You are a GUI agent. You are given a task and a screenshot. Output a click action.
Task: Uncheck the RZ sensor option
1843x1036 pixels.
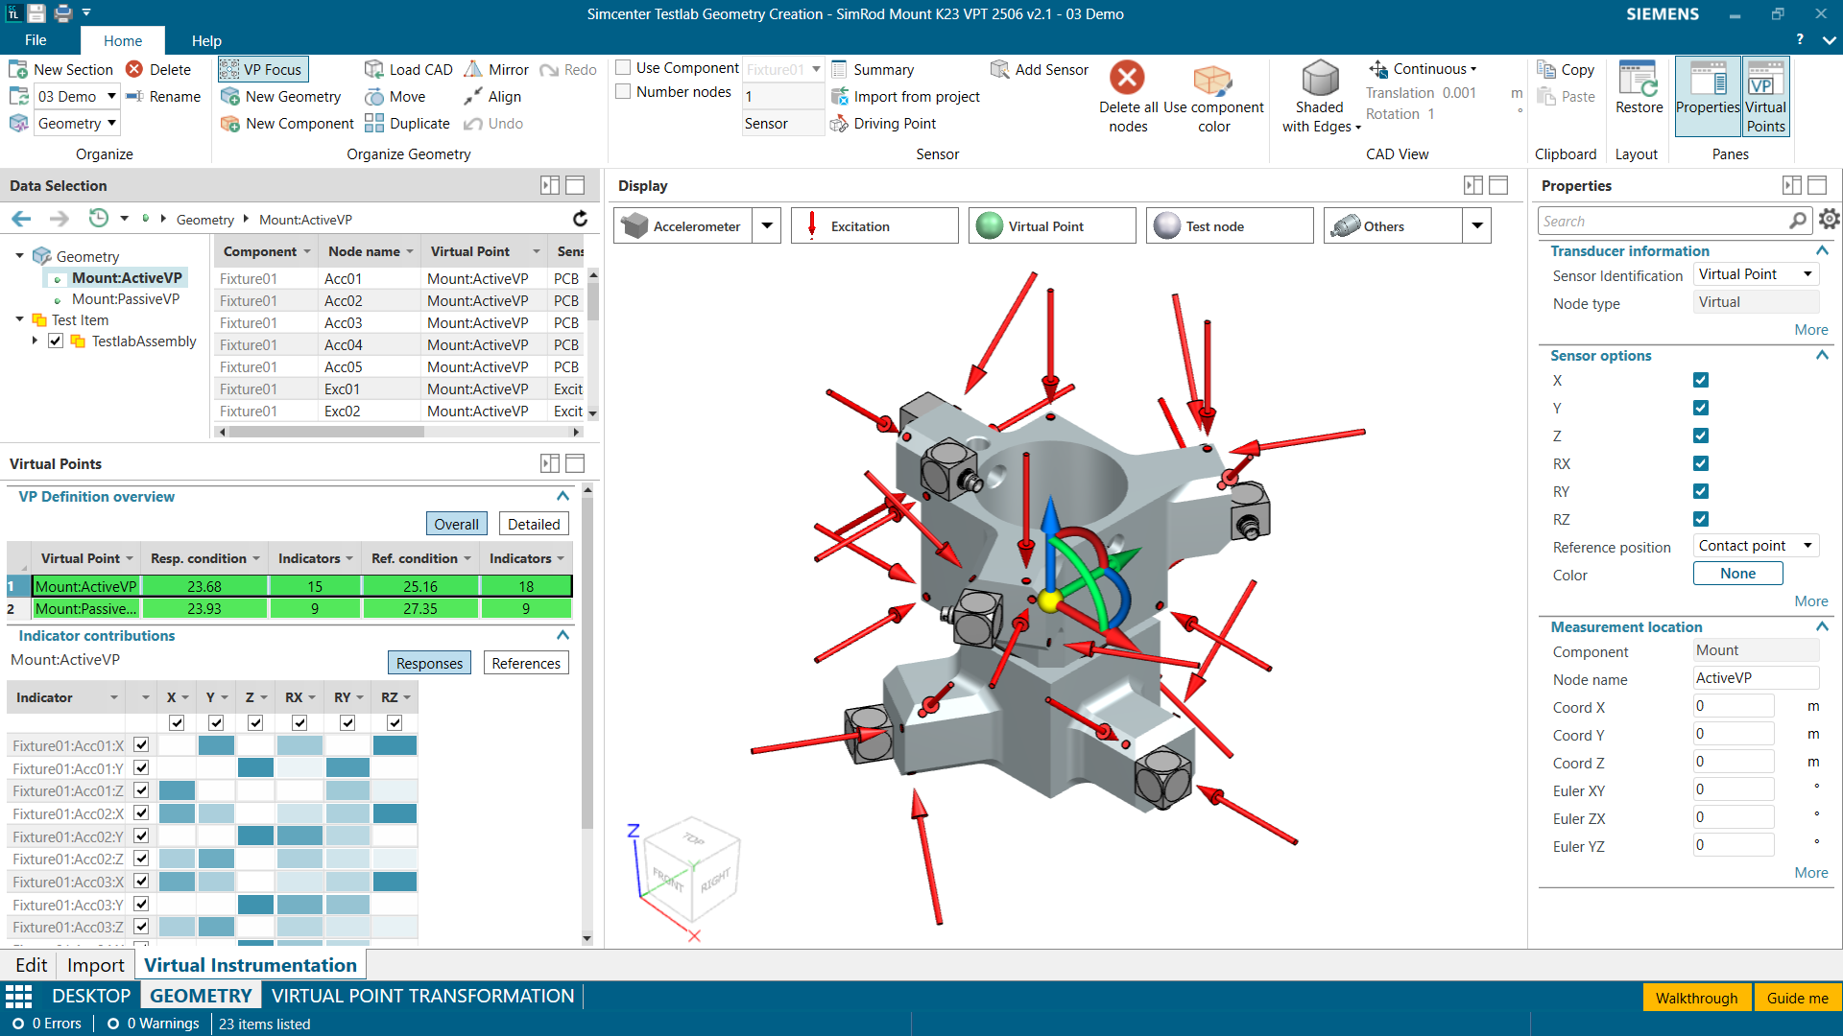click(1701, 519)
